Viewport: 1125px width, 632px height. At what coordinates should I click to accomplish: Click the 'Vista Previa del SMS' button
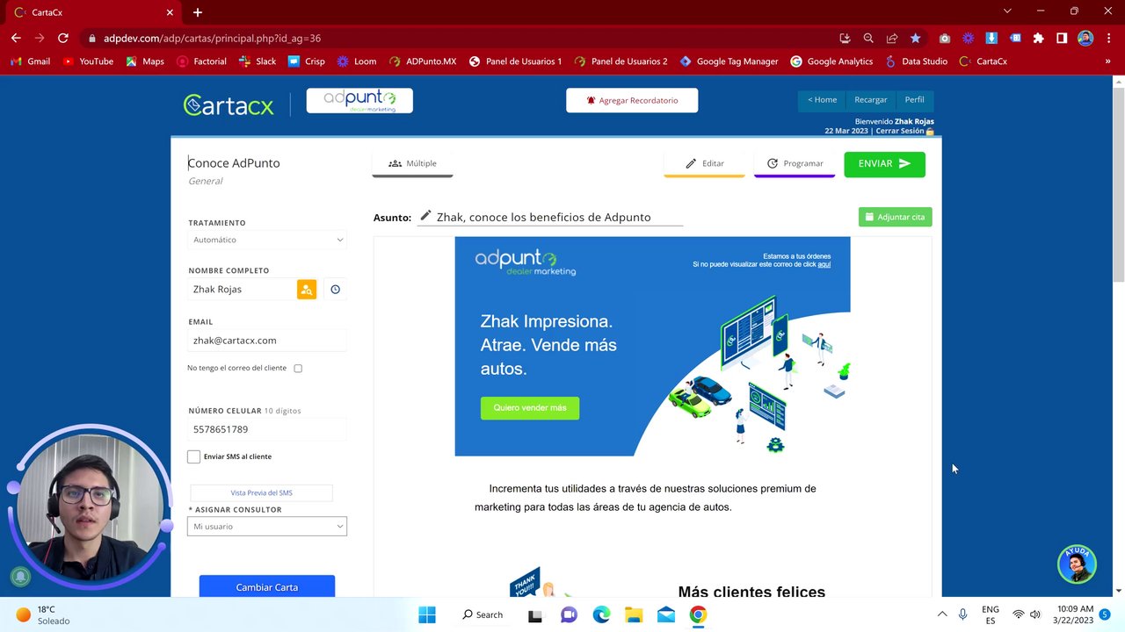click(261, 492)
